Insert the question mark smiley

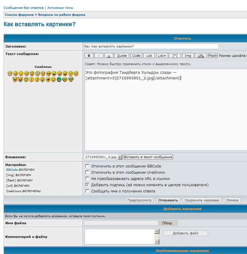click(37, 79)
